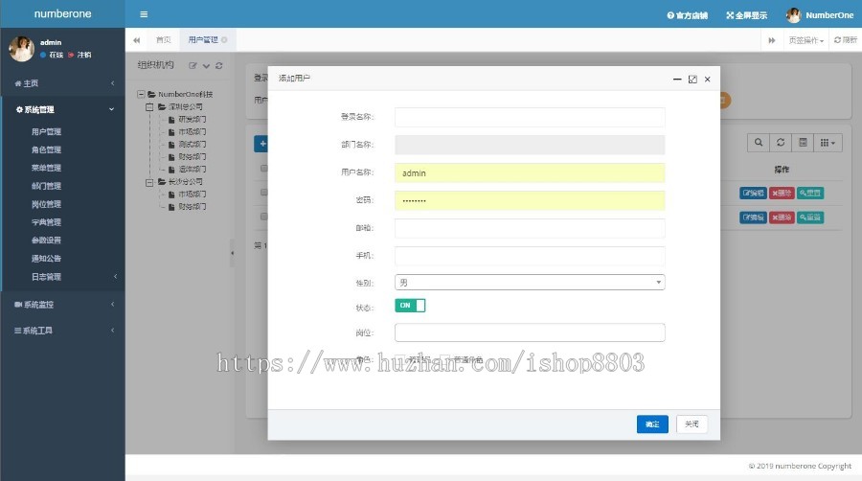Toggle the table card view icon

803,143
